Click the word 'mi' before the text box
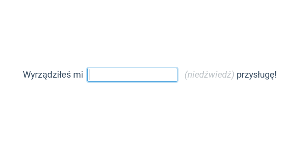Viewport: 300px width, 150px height. tap(78, 75)
